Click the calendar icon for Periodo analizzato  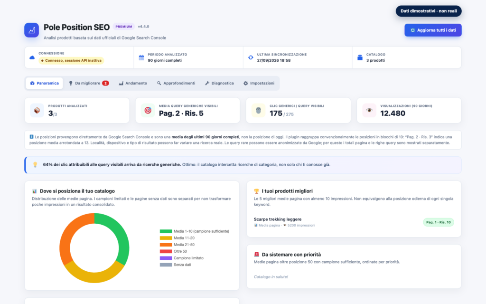pos(141,57)
